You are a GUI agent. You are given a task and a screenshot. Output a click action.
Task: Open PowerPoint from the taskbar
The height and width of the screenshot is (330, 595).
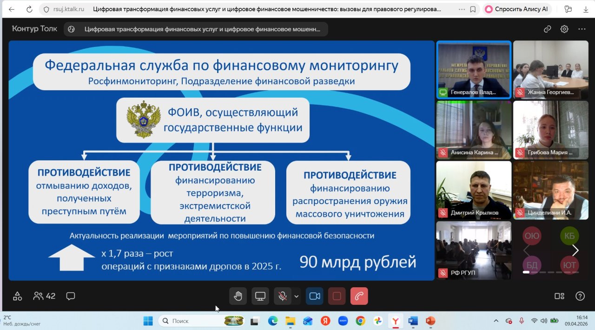coord(430,321)
